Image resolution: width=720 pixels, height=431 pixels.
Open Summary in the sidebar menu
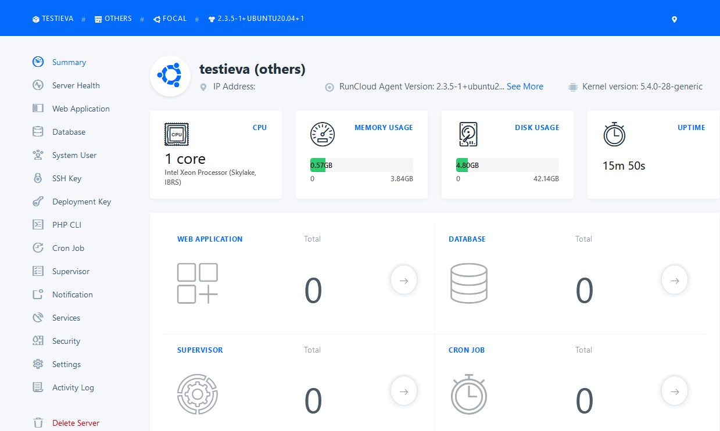tap(69, 62)
